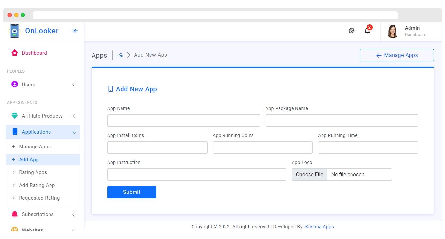Viewport: 445px width, 239px height.
Task: Click the Admin profile avatar
Action: coord(393,31)
